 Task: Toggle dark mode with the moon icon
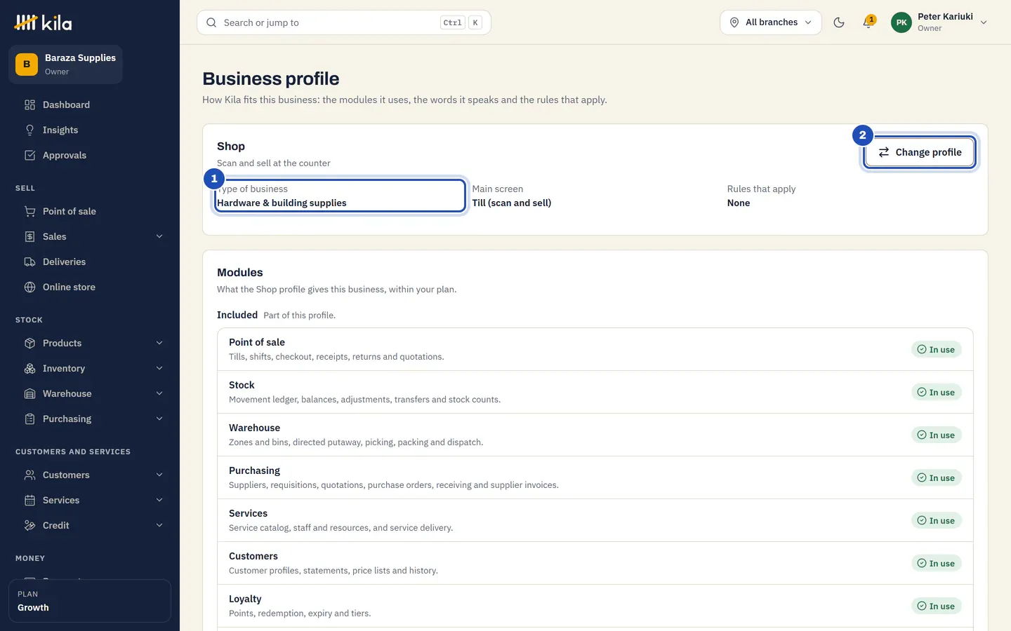(839, 22)
